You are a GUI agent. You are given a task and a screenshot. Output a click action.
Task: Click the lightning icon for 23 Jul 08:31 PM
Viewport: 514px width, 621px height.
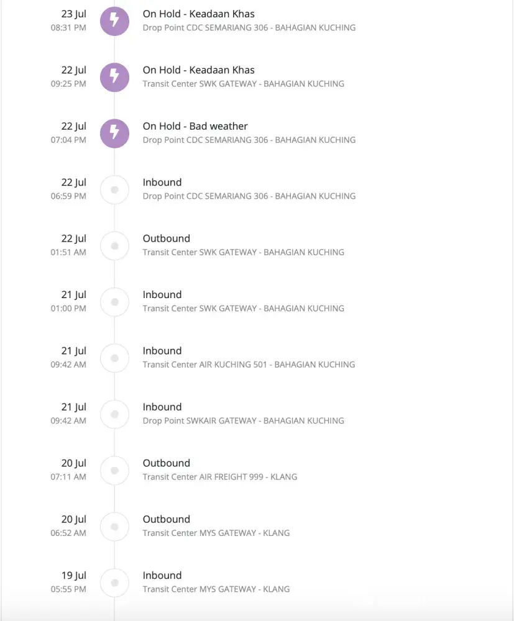coord(114,21)
